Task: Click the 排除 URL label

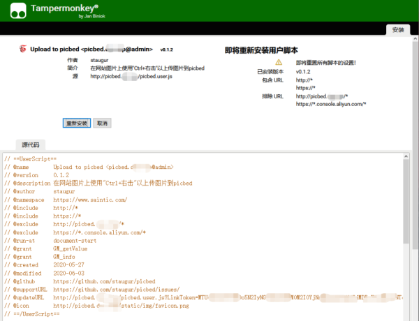Action: click(x=272, y=96)
